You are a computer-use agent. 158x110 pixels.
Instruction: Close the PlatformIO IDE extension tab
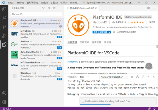(96, 8)
